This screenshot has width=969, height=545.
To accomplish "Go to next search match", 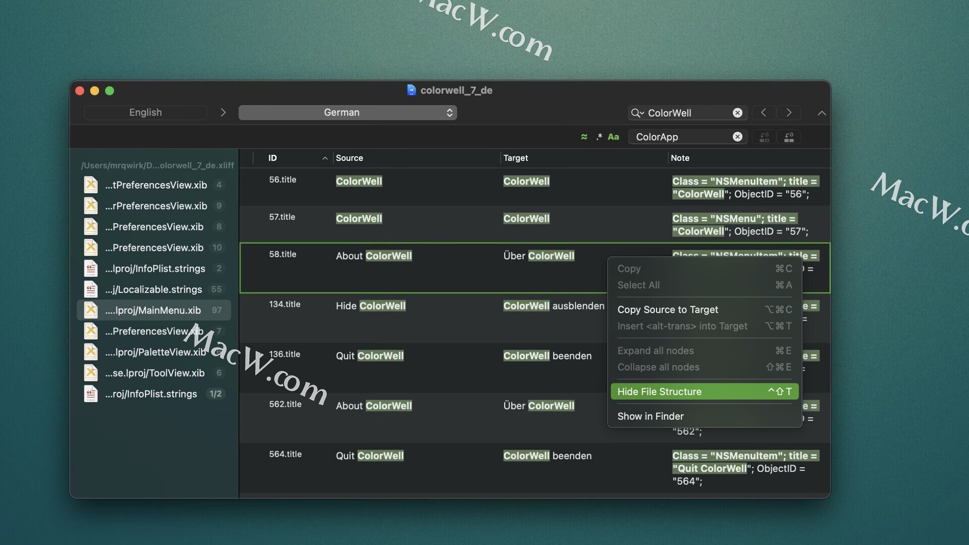I will coord(789,113).
